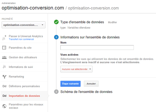Open the Aucune vue sélectionnée dropdown
The width and height of the screenshot is (156, 112).
pyautogui.click(x=76, y=69)
